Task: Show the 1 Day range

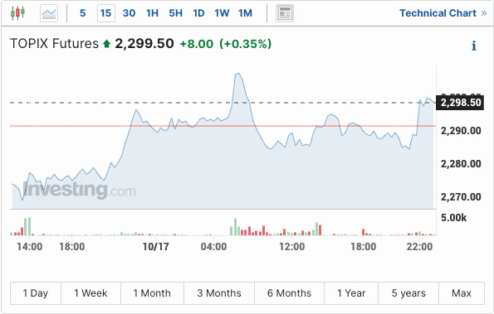Action: coord(36,293)
